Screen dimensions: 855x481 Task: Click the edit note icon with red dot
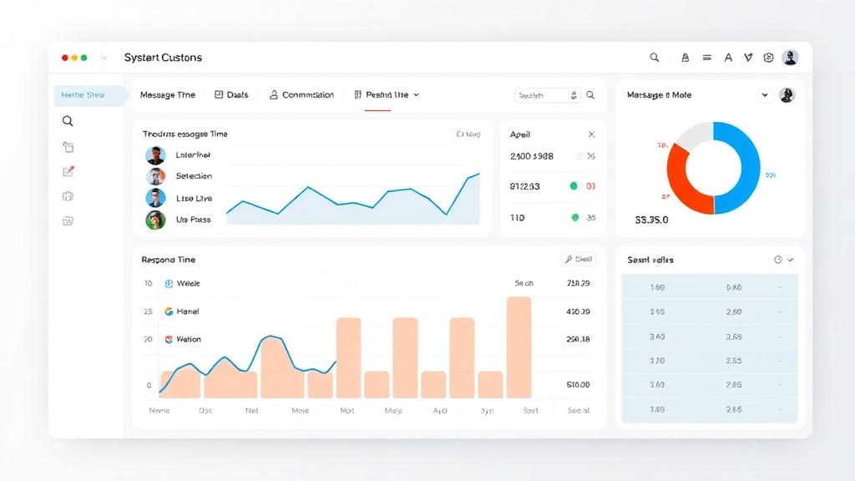click(68, 171)
